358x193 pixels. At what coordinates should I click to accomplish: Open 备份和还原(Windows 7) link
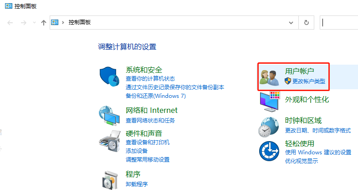(156, 96)
